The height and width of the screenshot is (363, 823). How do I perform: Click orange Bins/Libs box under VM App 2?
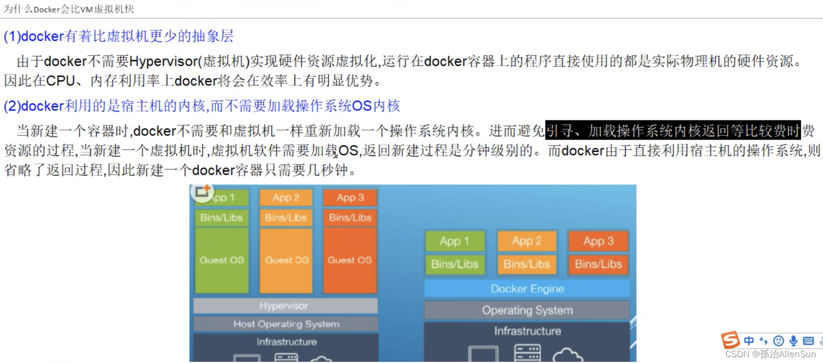tap(286, 218)
